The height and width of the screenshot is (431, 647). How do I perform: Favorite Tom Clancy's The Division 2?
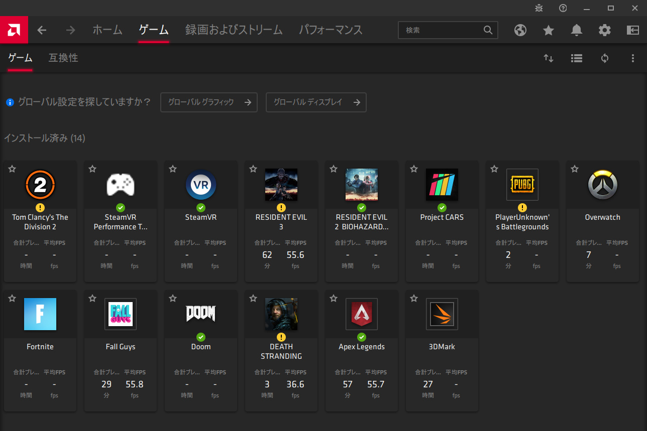tap(12, 169)
